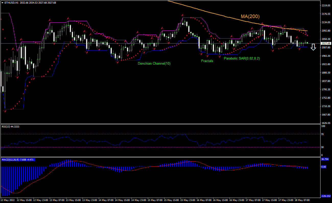The width and height of the screenshot is (332, 203).
Task: Click the MACD -126.152 scale value
Action: point(326,196)
